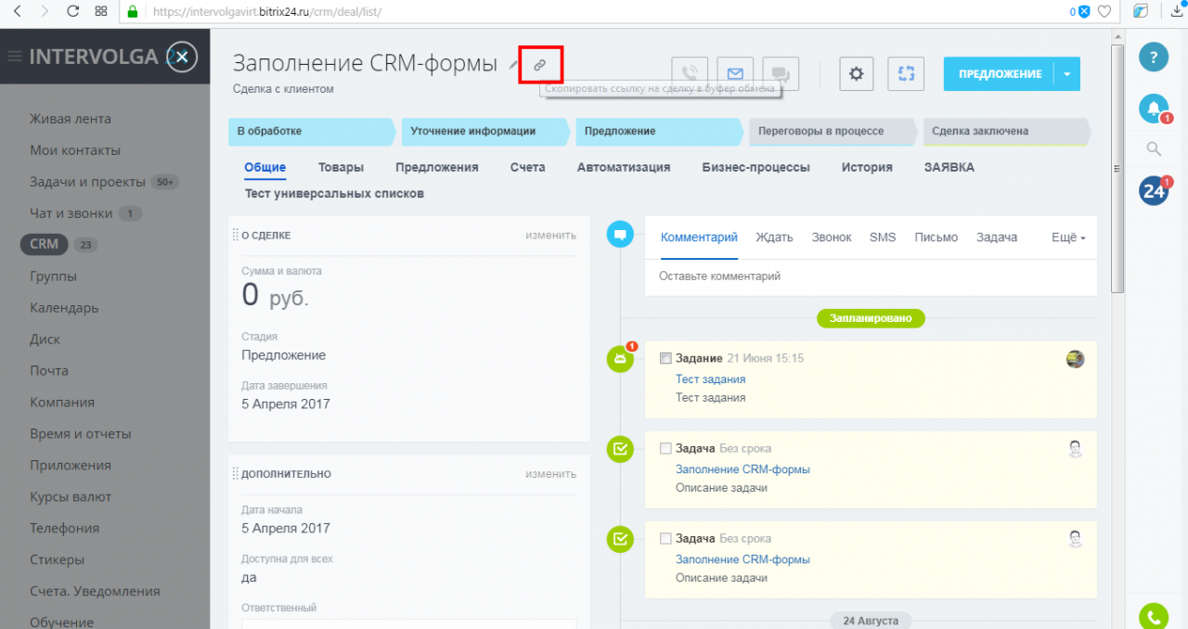This screenshot has height=629, width=1188.
Task: Switch to the Автоматизация tab
Action: pyautogui.click(x=624, y=168)
